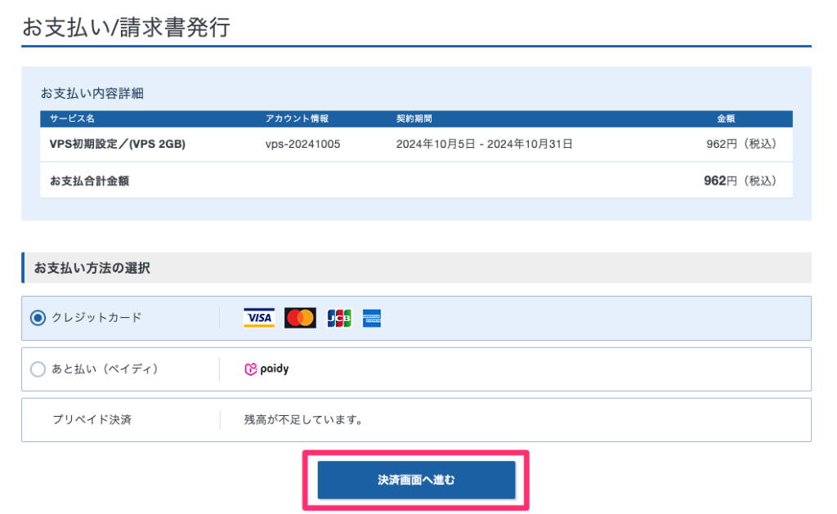This screenshot has width=837, height=514.
Task: Click the contract period 2024年10月5日 - 2024年10月31日
Action: pos(484,145)
